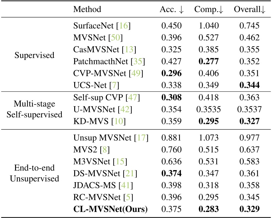This screenshot has height=218, width=272.
Task: Open citation 49 for CVP-MVSNet
Action: click(x=136, y=73)
